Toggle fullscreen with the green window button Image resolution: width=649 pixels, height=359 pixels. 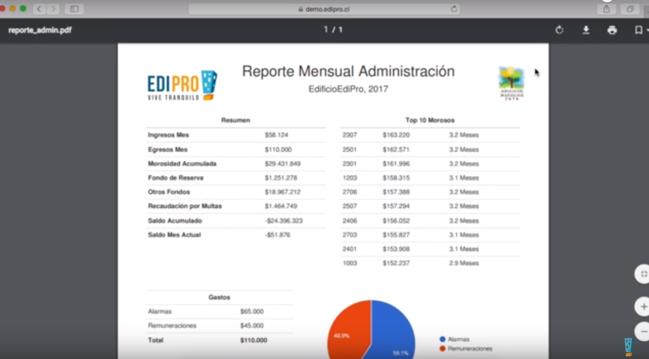tap(23, 8)
